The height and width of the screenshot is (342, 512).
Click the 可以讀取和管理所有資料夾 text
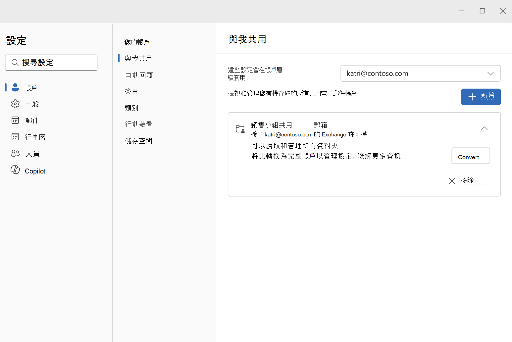(x=295, y=146)
